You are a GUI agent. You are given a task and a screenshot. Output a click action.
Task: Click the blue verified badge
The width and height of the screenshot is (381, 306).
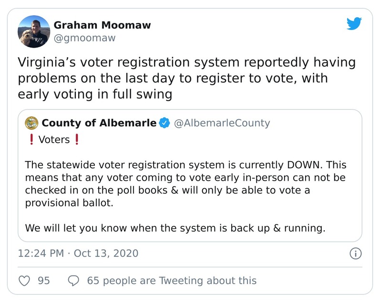165,123
